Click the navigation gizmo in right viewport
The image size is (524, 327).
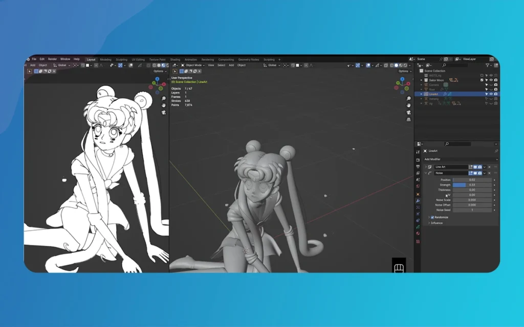click(x=402, y=85)
